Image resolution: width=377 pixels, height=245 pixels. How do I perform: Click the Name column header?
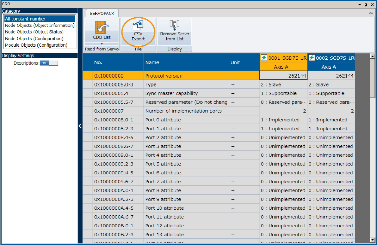pos(186,62)
